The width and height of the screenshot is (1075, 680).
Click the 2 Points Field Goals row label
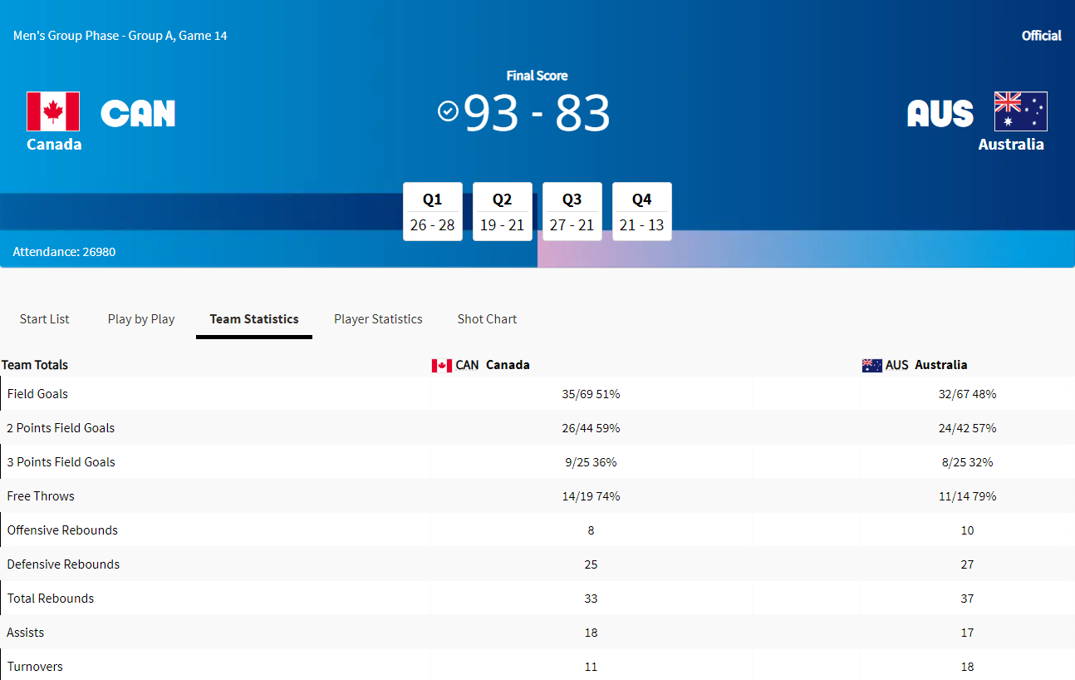(x=61, y=428)
